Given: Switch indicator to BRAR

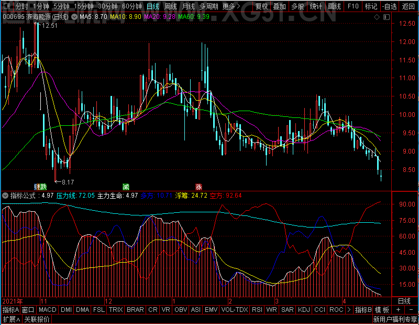Looking at the screenshot, I should click(x=135, y=310).
